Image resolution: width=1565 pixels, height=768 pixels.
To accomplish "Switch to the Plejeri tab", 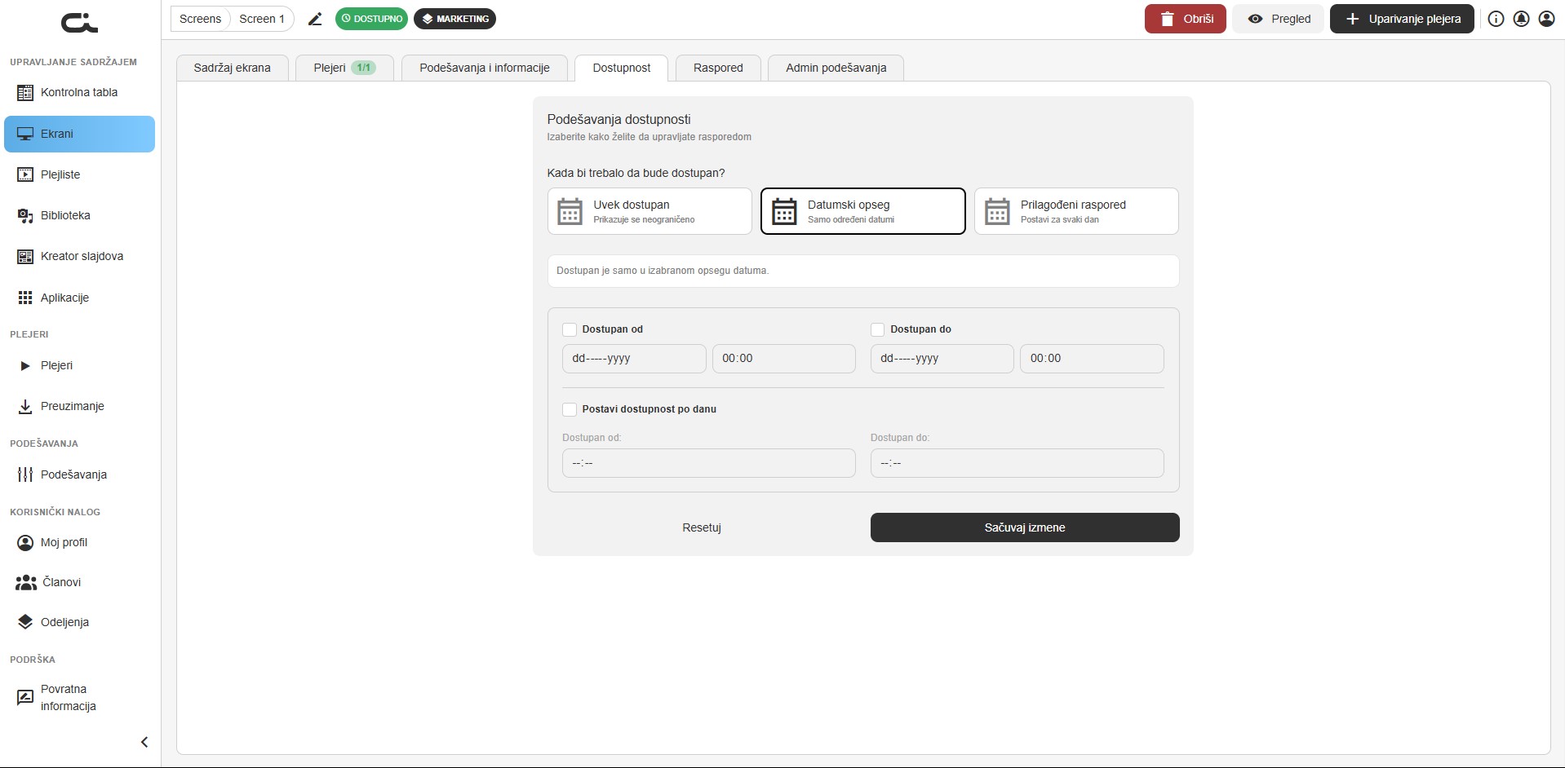I will (x=344, y=68).
